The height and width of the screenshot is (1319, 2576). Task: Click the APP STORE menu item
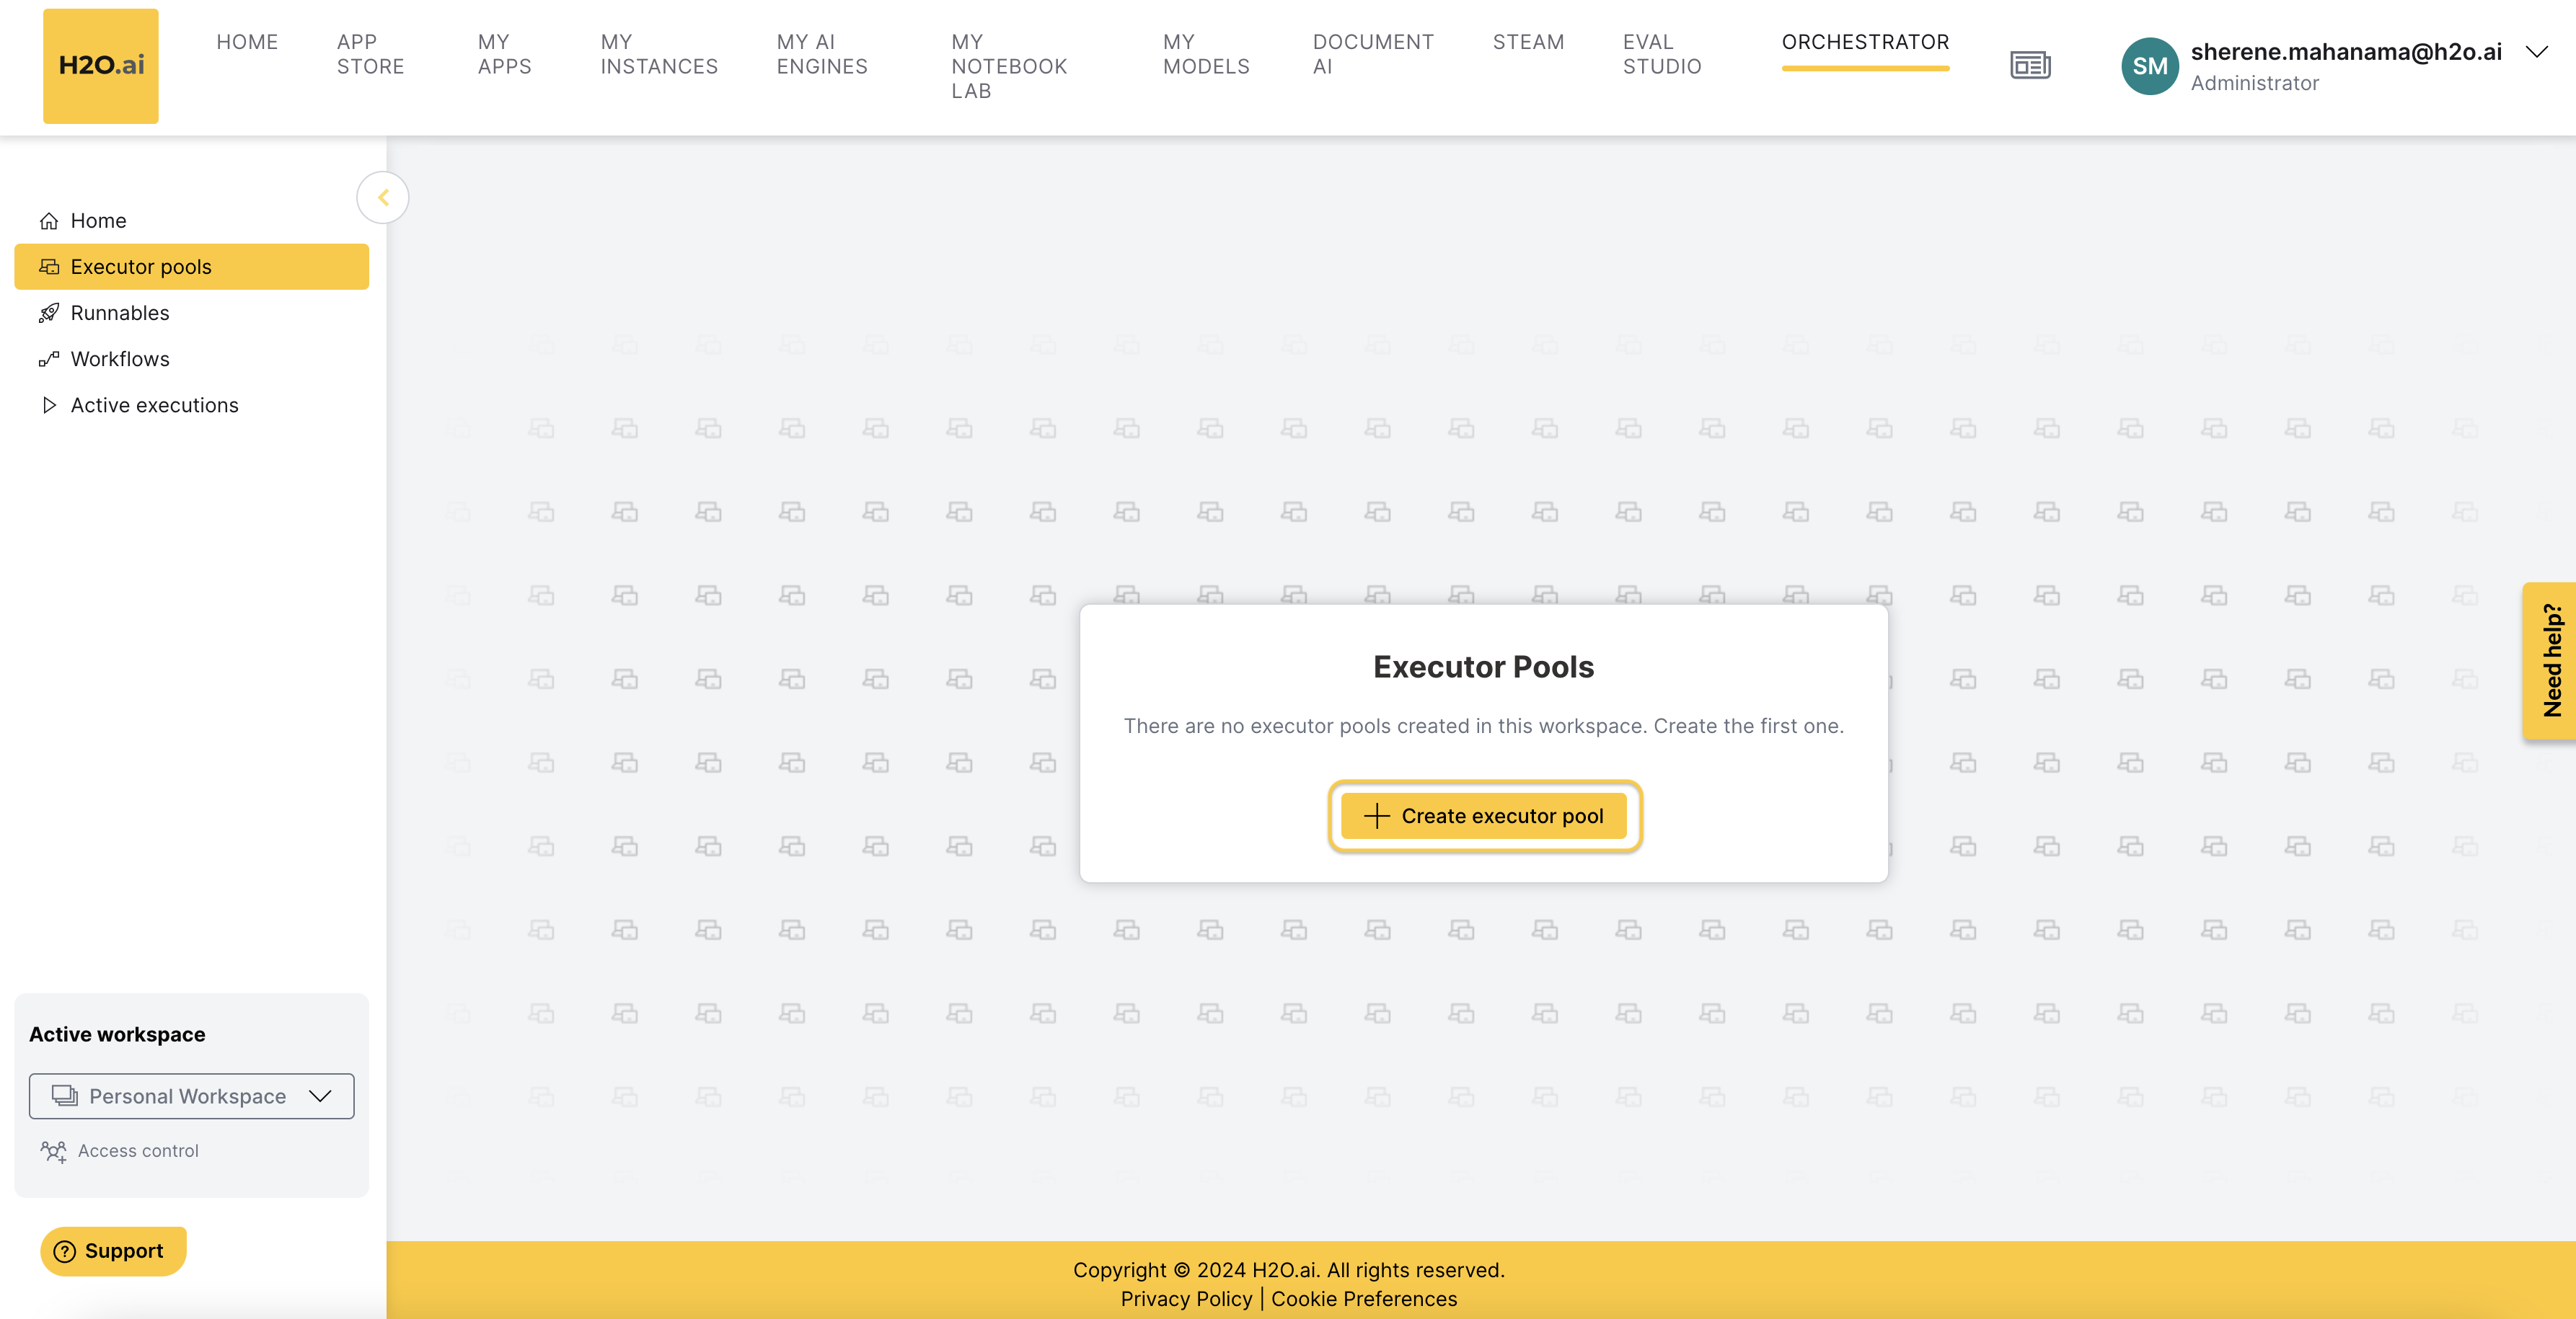click(x=369, y=52)
